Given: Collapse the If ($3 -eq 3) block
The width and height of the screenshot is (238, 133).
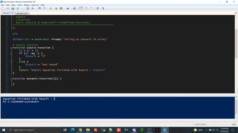Looking at the screenshot, I should click(x=12, y=53).
